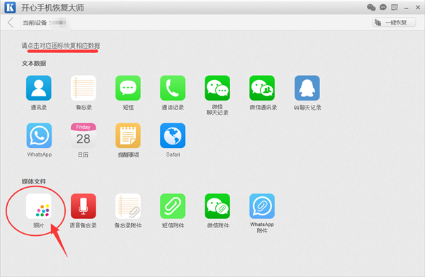425x277 pixels.
Task: Open the Safari globe icon
Action: [173, 135]
